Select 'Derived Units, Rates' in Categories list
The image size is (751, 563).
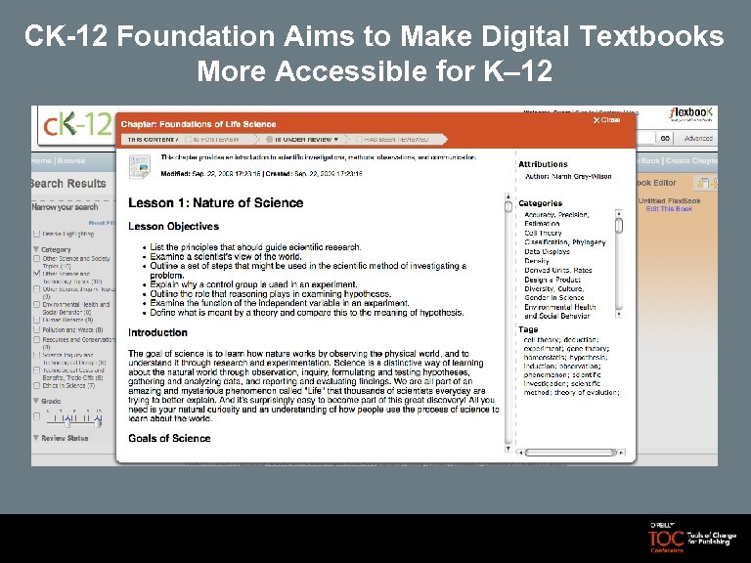click(558, 270)
